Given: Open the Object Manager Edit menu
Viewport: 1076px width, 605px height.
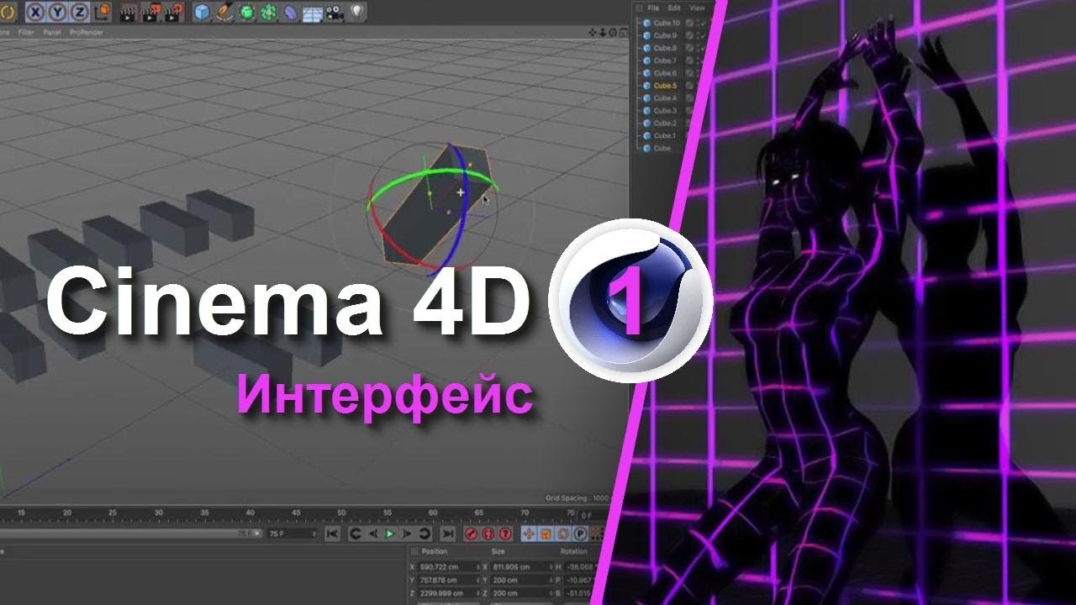Looking at the screenshot, I should 674,8.
